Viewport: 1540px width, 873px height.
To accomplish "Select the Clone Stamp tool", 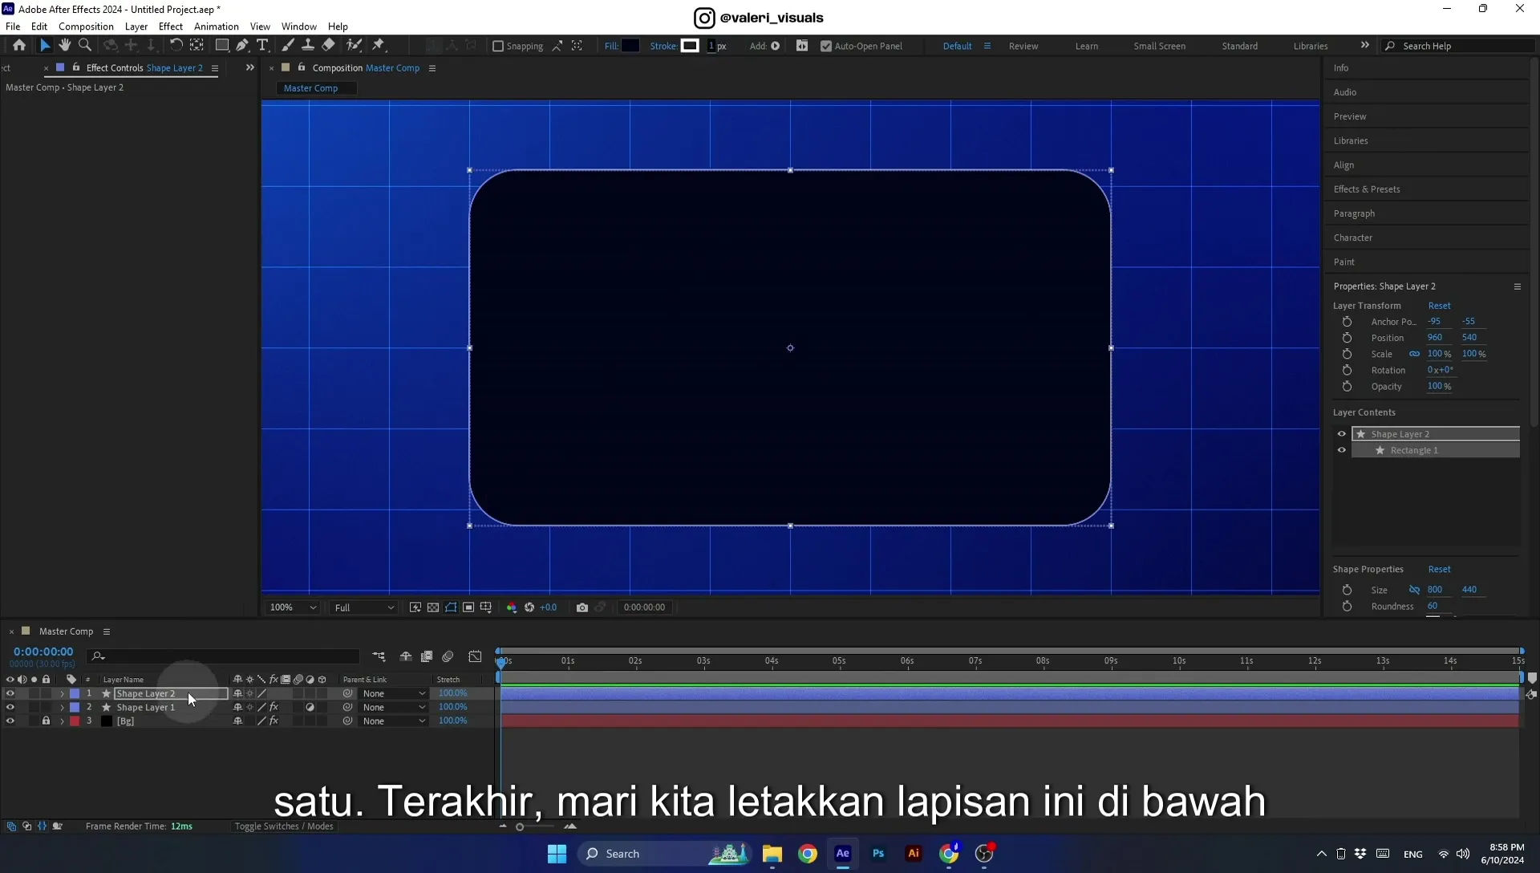I will [x=308, y=46].
